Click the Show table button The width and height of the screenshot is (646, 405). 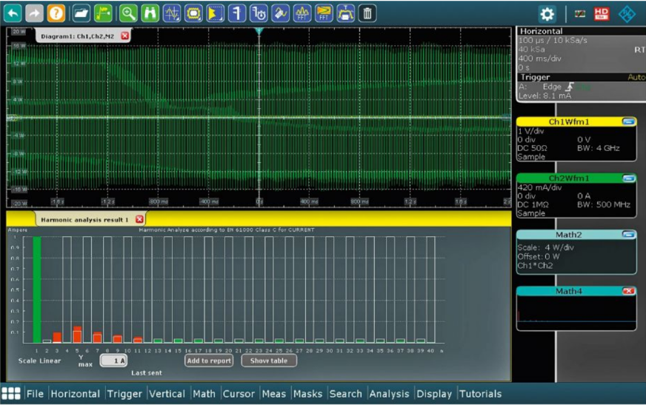[x=268, y=361]
